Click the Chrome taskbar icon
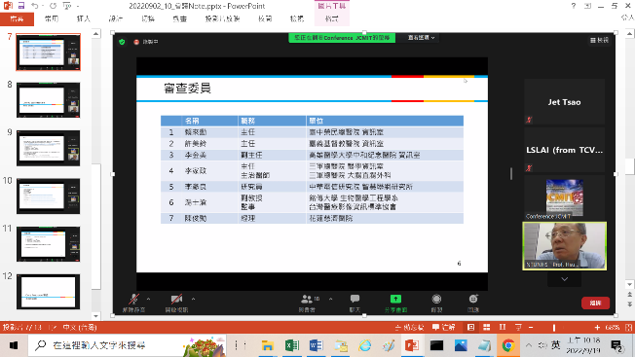 [x=508, y=345]
